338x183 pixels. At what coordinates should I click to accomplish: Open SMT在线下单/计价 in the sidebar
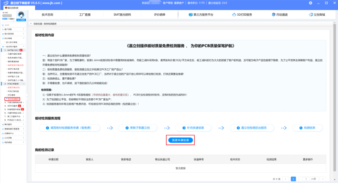tap(16, 65)
